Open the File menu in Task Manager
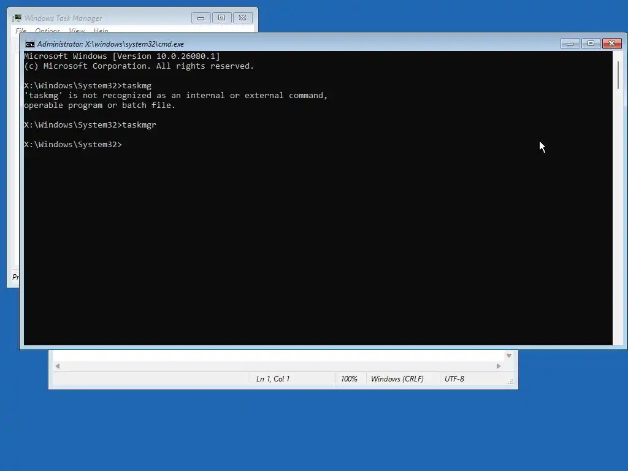This screenshot has width=628, height=471. [21, 31]
